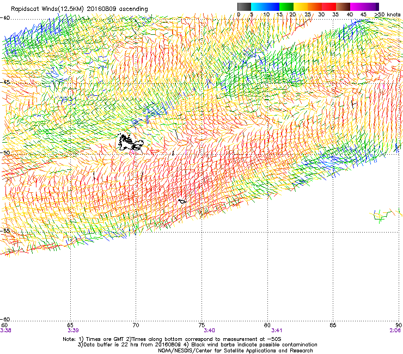Click the '-55' latitude label
Screen dimensions: 403x354
[x=5, y=230]
